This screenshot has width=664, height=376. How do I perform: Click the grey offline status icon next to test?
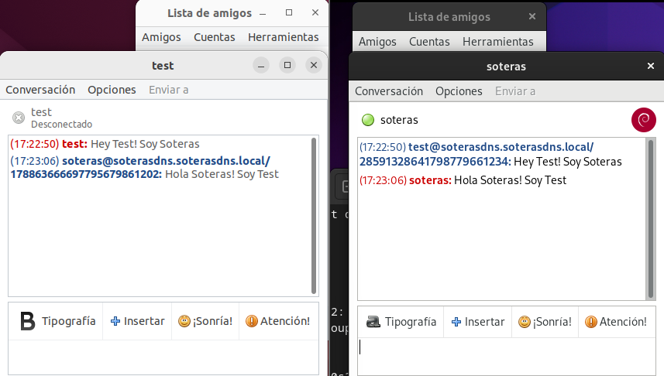[19, 118]
